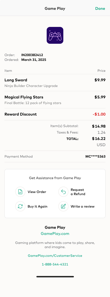
Task: Choose the Write a review label
Action: tap(83, 206)
